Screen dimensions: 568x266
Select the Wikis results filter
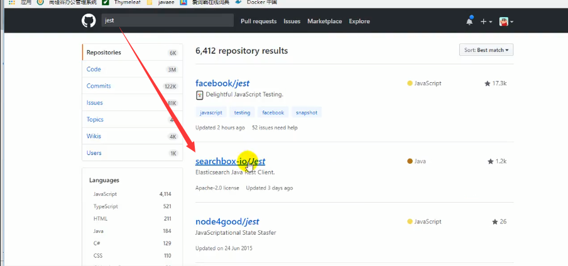[132, 136]
